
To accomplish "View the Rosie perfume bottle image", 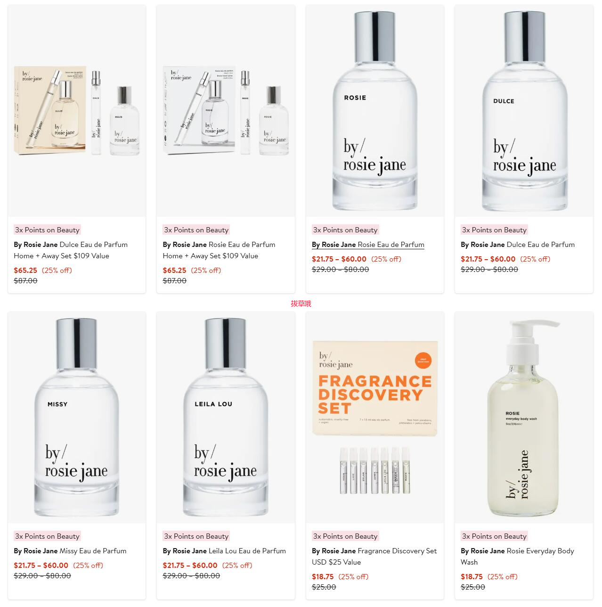I will 375,111.
